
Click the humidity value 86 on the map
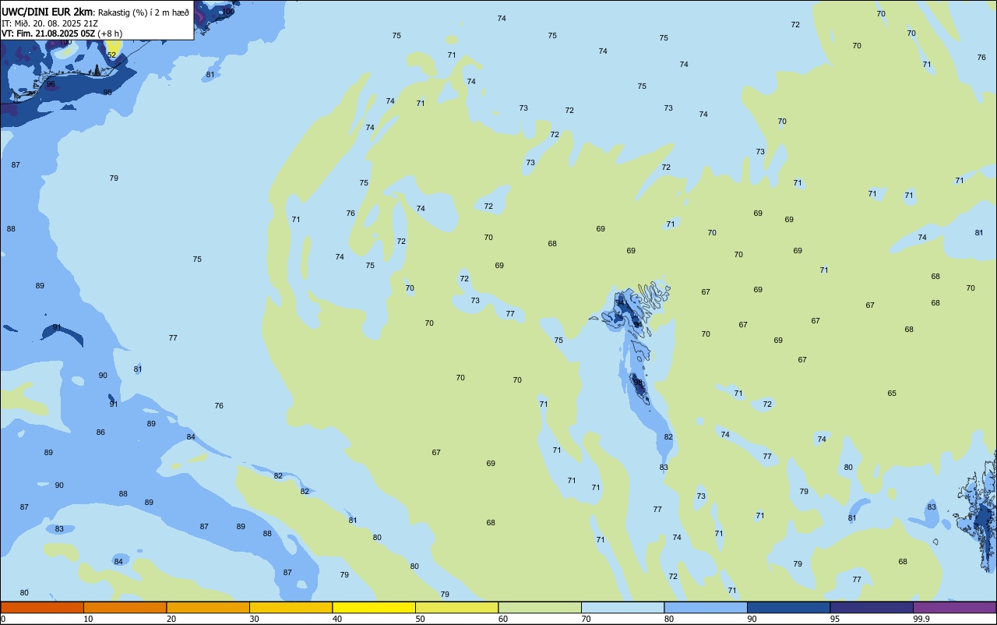click(x=100, y=433)
